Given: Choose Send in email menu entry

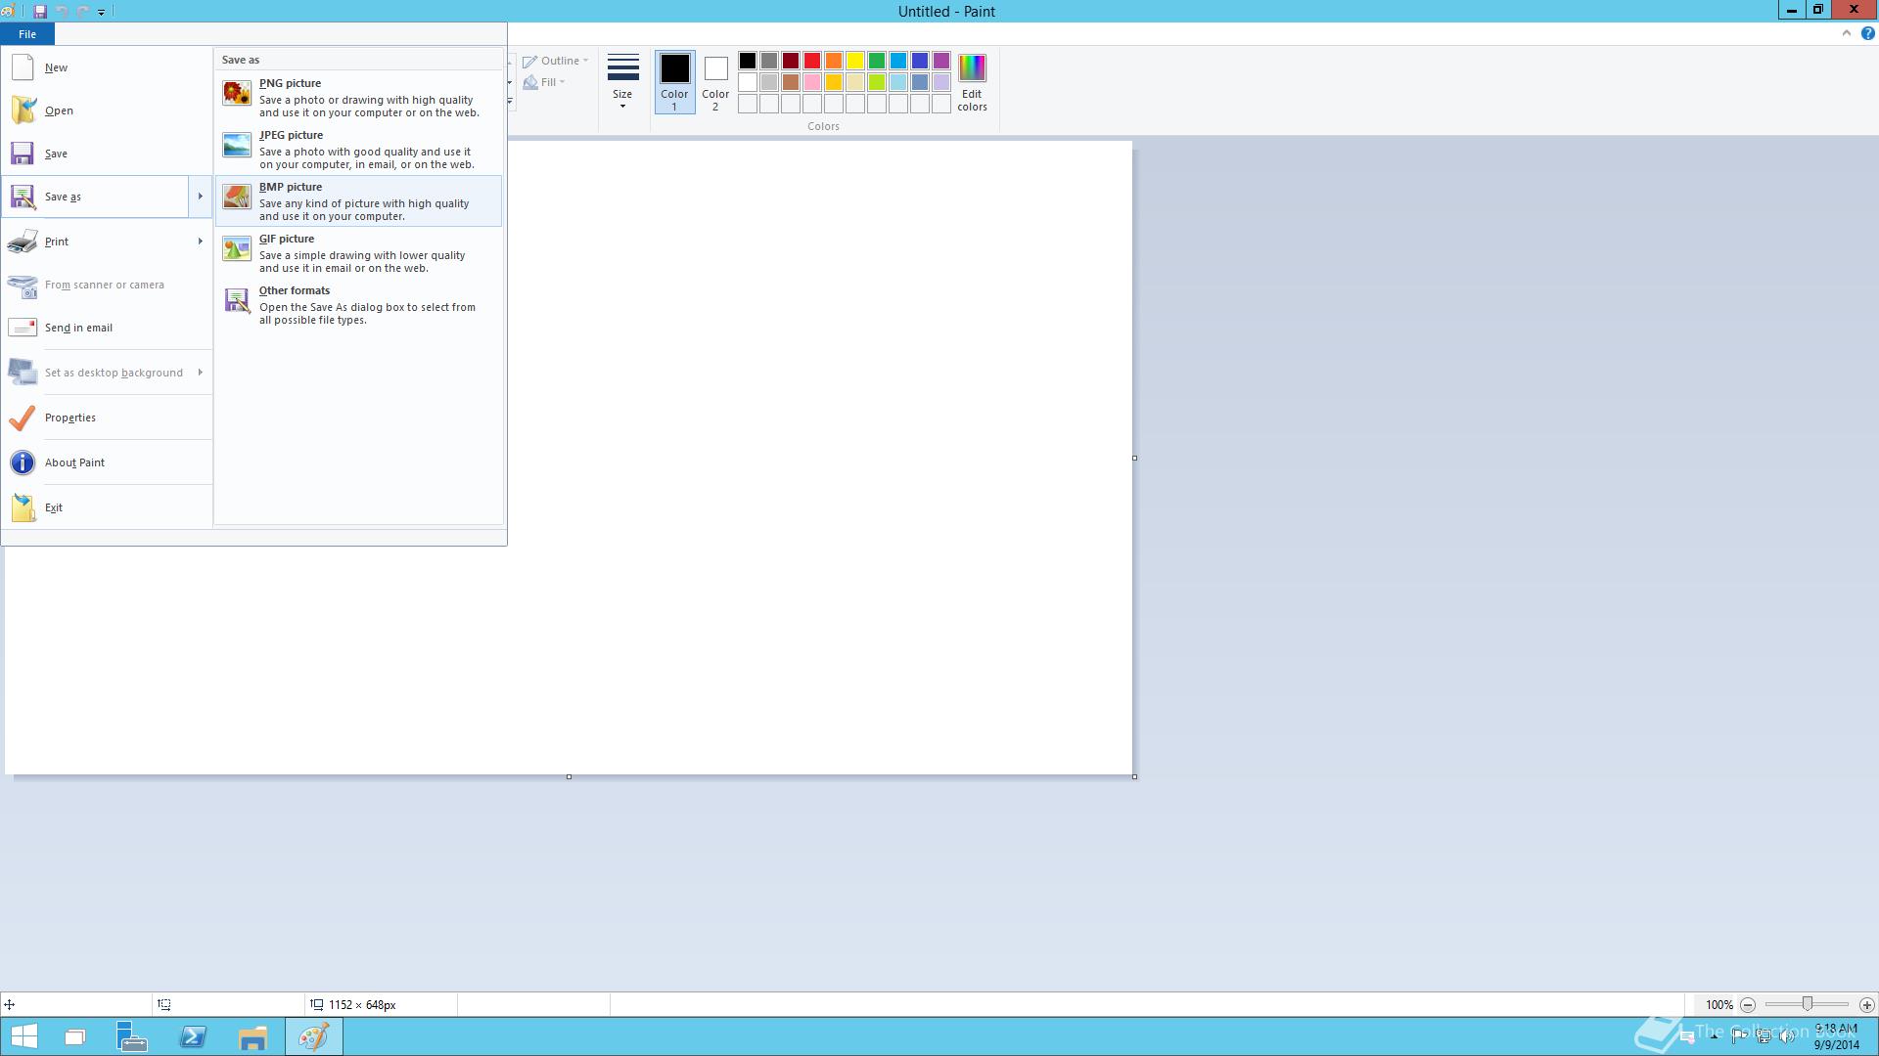Looking at the screenshot, I should (x=108, y=328).
